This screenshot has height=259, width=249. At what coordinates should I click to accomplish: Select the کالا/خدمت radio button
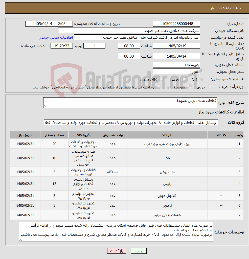pyautogui.click(x=162, y=79)
